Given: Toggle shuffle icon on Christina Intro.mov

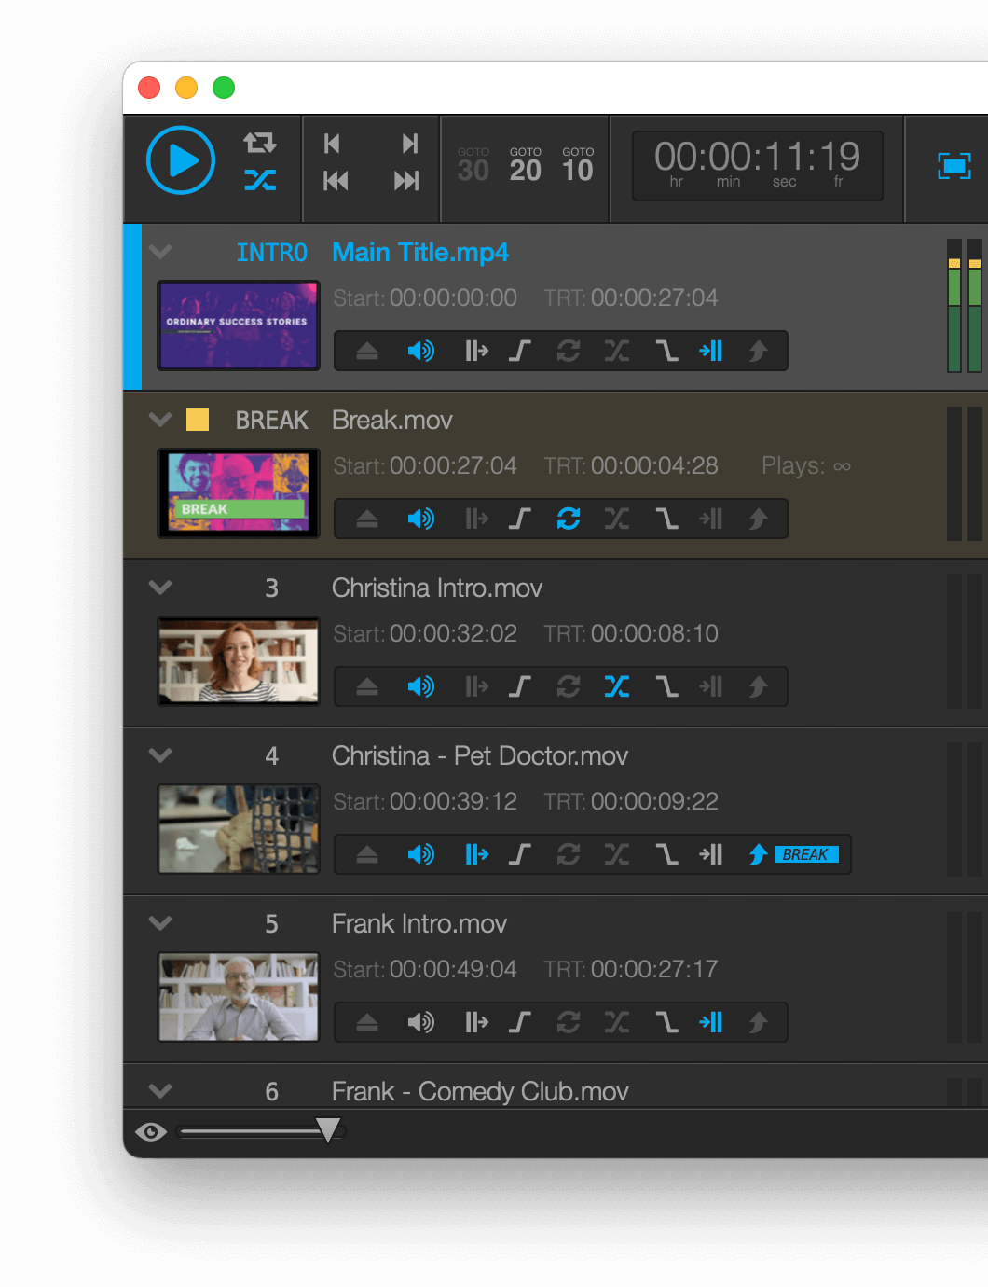Looking at the screenshot, I should (x=616, y=686).
